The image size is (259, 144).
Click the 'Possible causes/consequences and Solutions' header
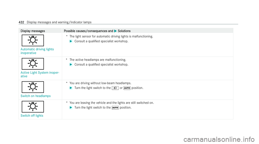97,31
